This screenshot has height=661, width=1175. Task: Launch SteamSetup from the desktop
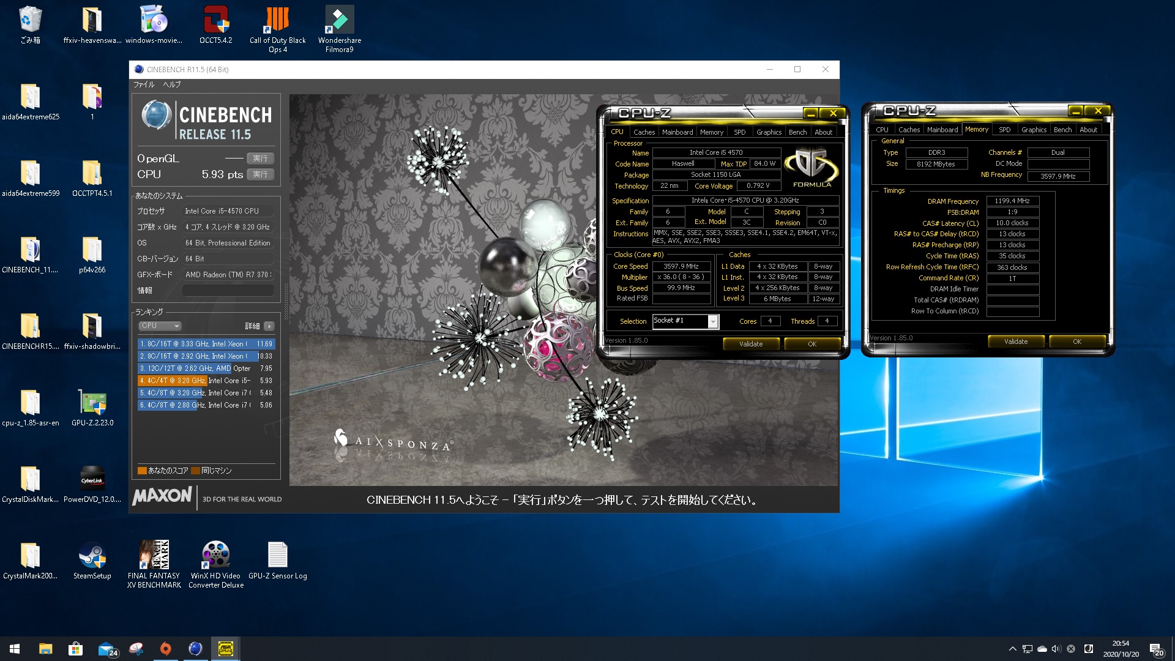tap(92, 561)
